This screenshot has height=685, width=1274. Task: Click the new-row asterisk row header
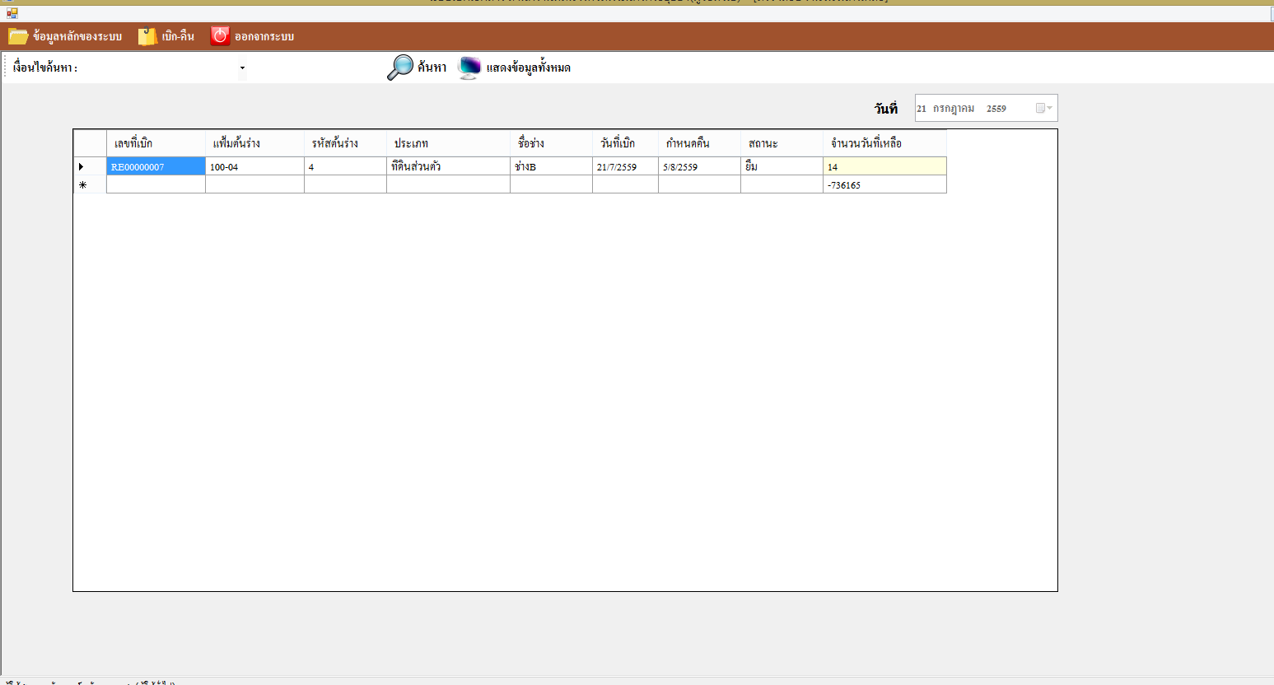tap(90, 184)
